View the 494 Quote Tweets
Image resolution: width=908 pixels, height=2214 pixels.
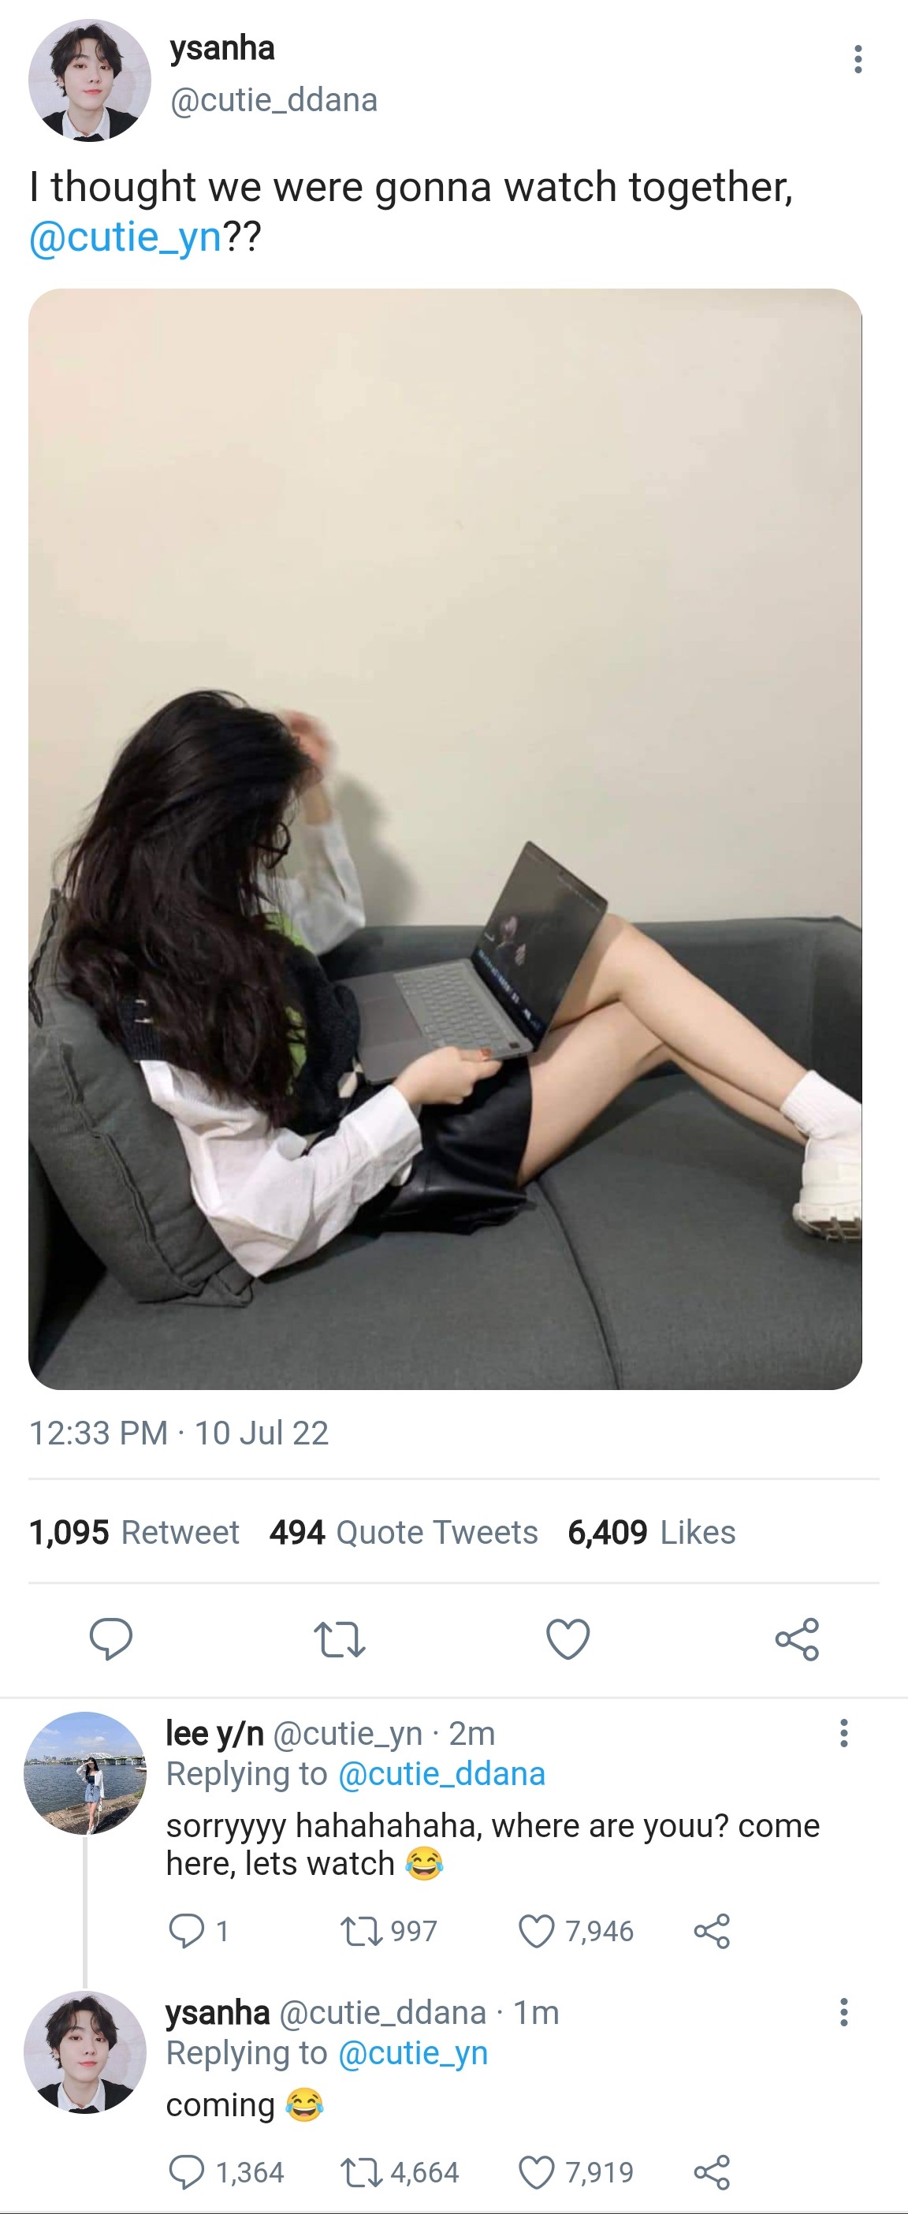pyautogui.click(x=404, y=1531)
